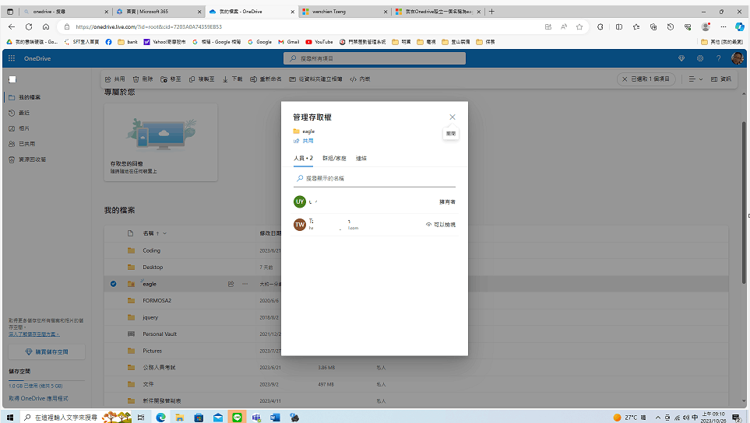Image resolution: width=750 pixels, height=423 pixels.
Task: Open OneDrive help question mark
Action: click(718, 58)
